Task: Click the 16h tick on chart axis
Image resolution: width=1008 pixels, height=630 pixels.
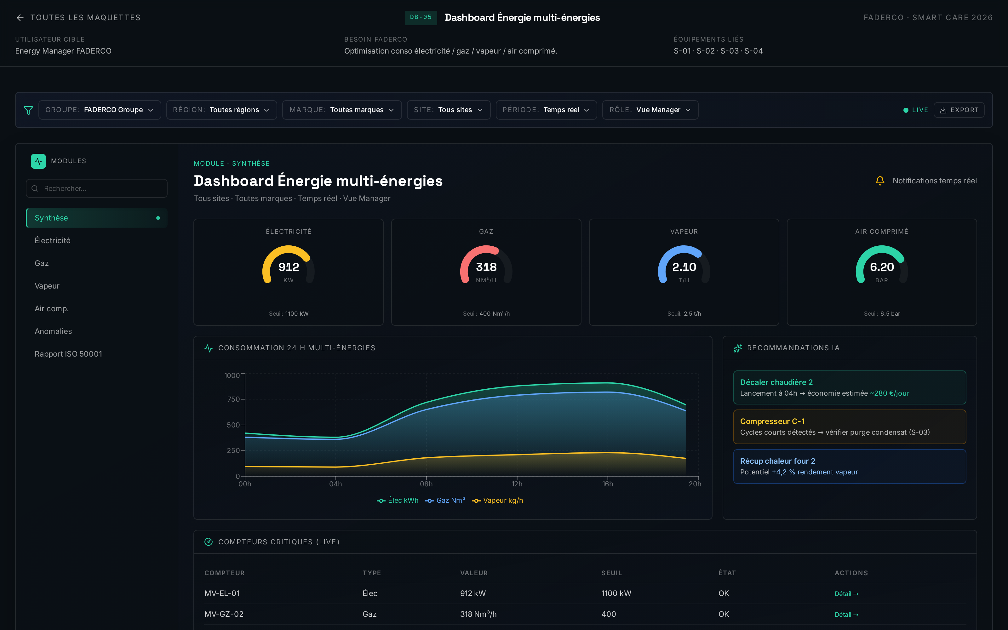Action: [607, 484]
